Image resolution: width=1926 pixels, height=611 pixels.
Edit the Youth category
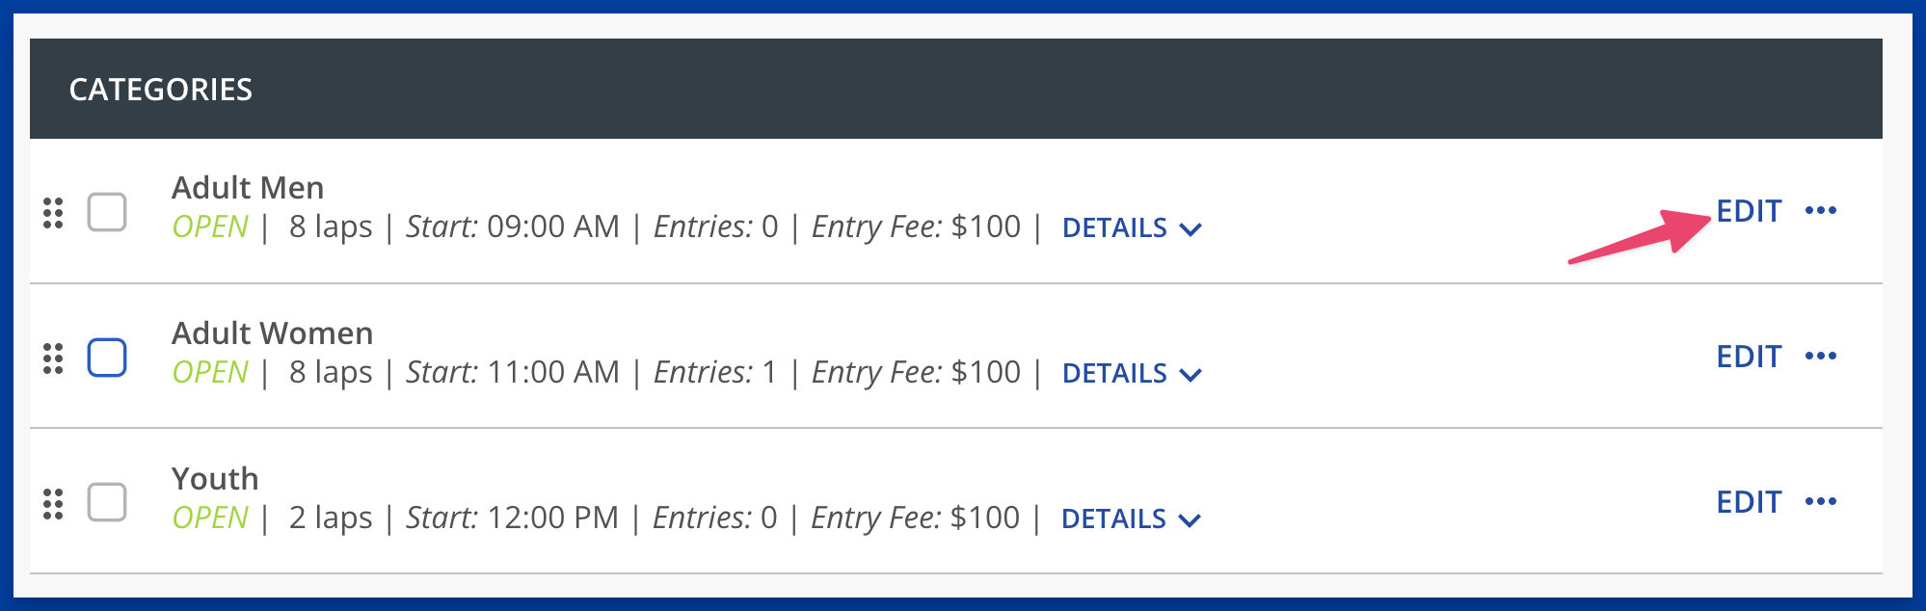[x=1749, y=502]
